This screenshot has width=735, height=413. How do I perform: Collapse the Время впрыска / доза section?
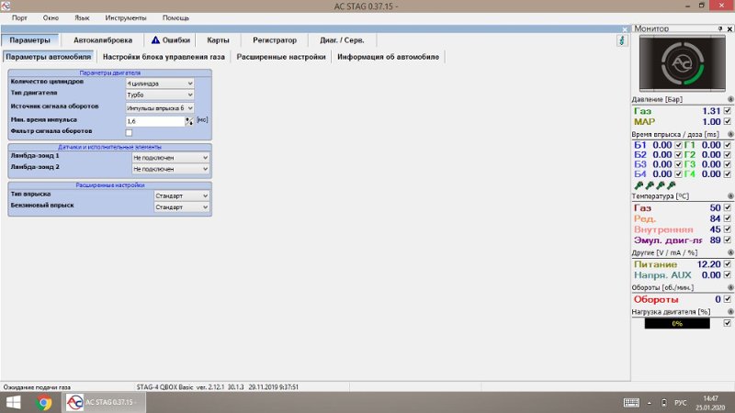[x=730, y=134]
